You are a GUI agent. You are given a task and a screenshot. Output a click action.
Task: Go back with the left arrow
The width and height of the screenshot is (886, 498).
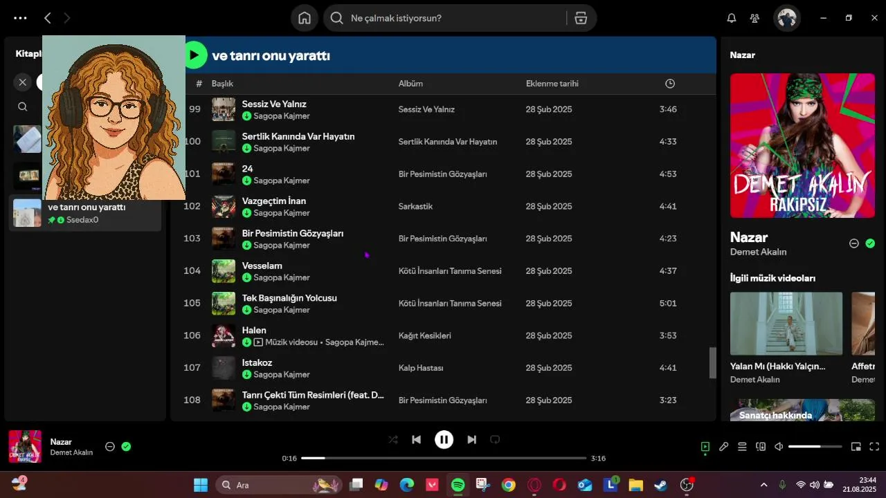point(47,18)
